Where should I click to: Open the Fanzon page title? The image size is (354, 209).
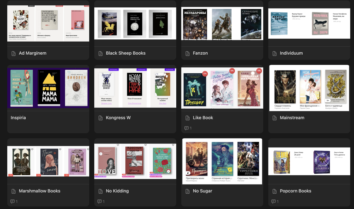(200, 53)
